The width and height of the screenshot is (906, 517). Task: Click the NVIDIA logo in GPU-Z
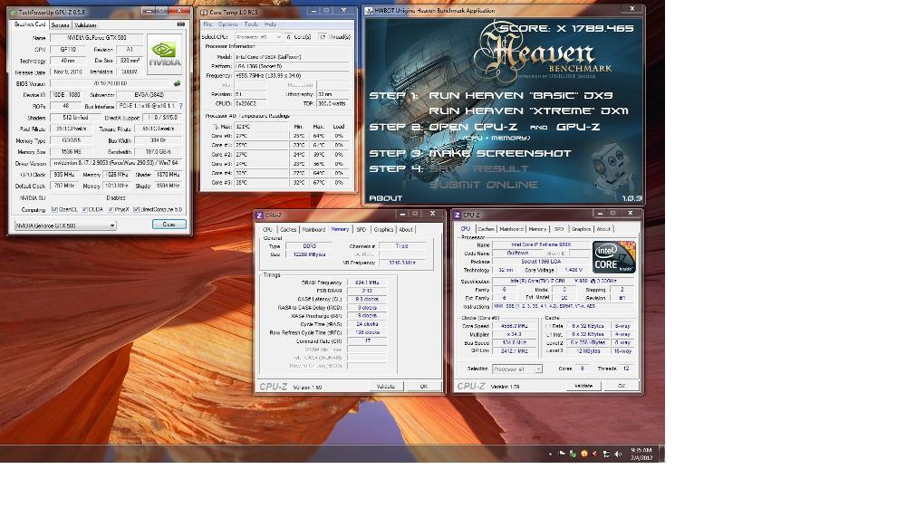pyautogui.click(x=165, y=54)
